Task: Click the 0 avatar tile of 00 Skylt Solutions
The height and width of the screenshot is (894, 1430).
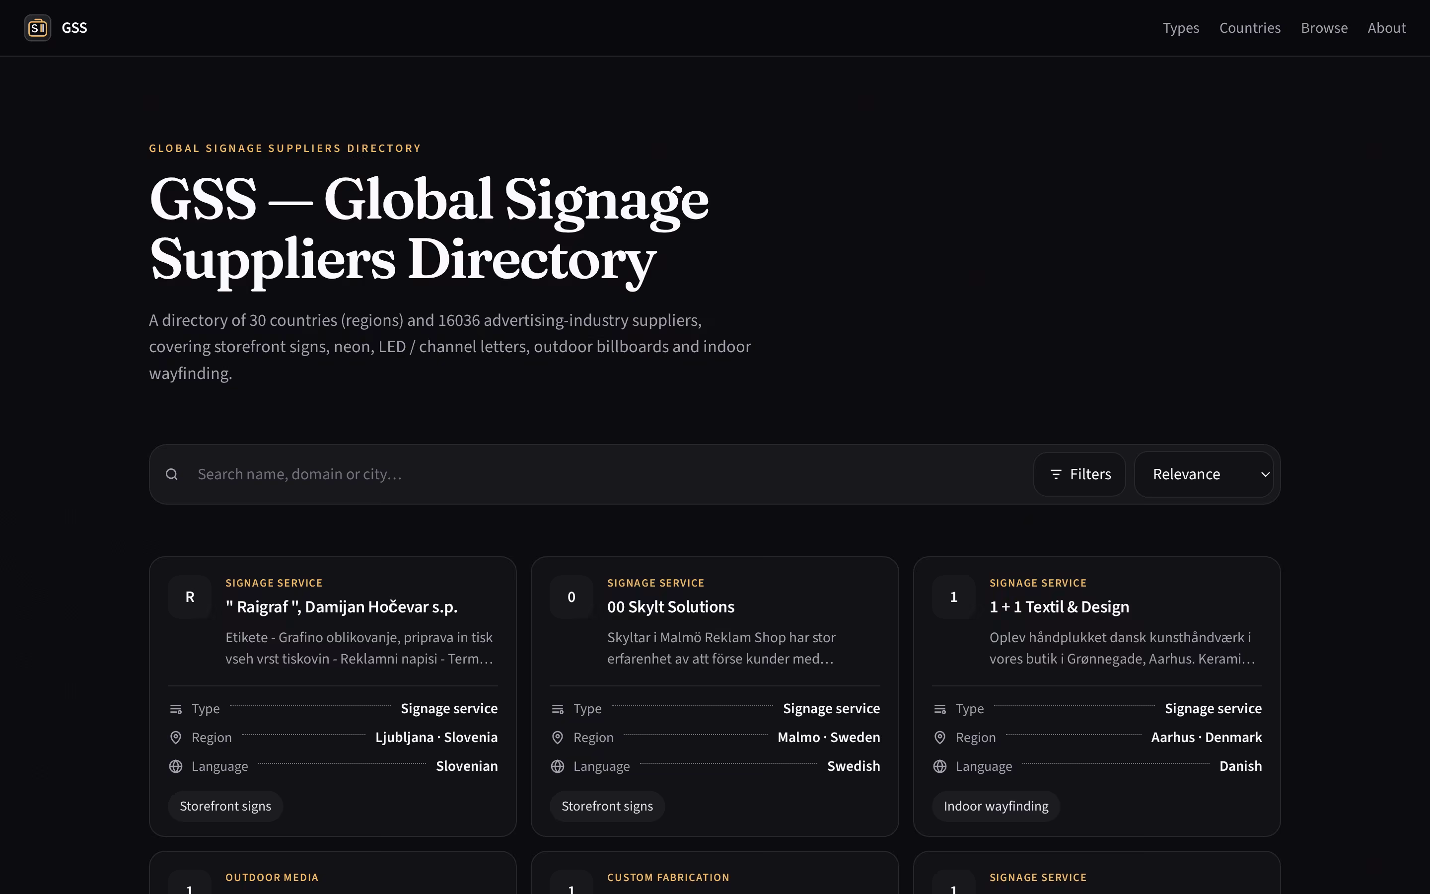Action: point(572,597)
